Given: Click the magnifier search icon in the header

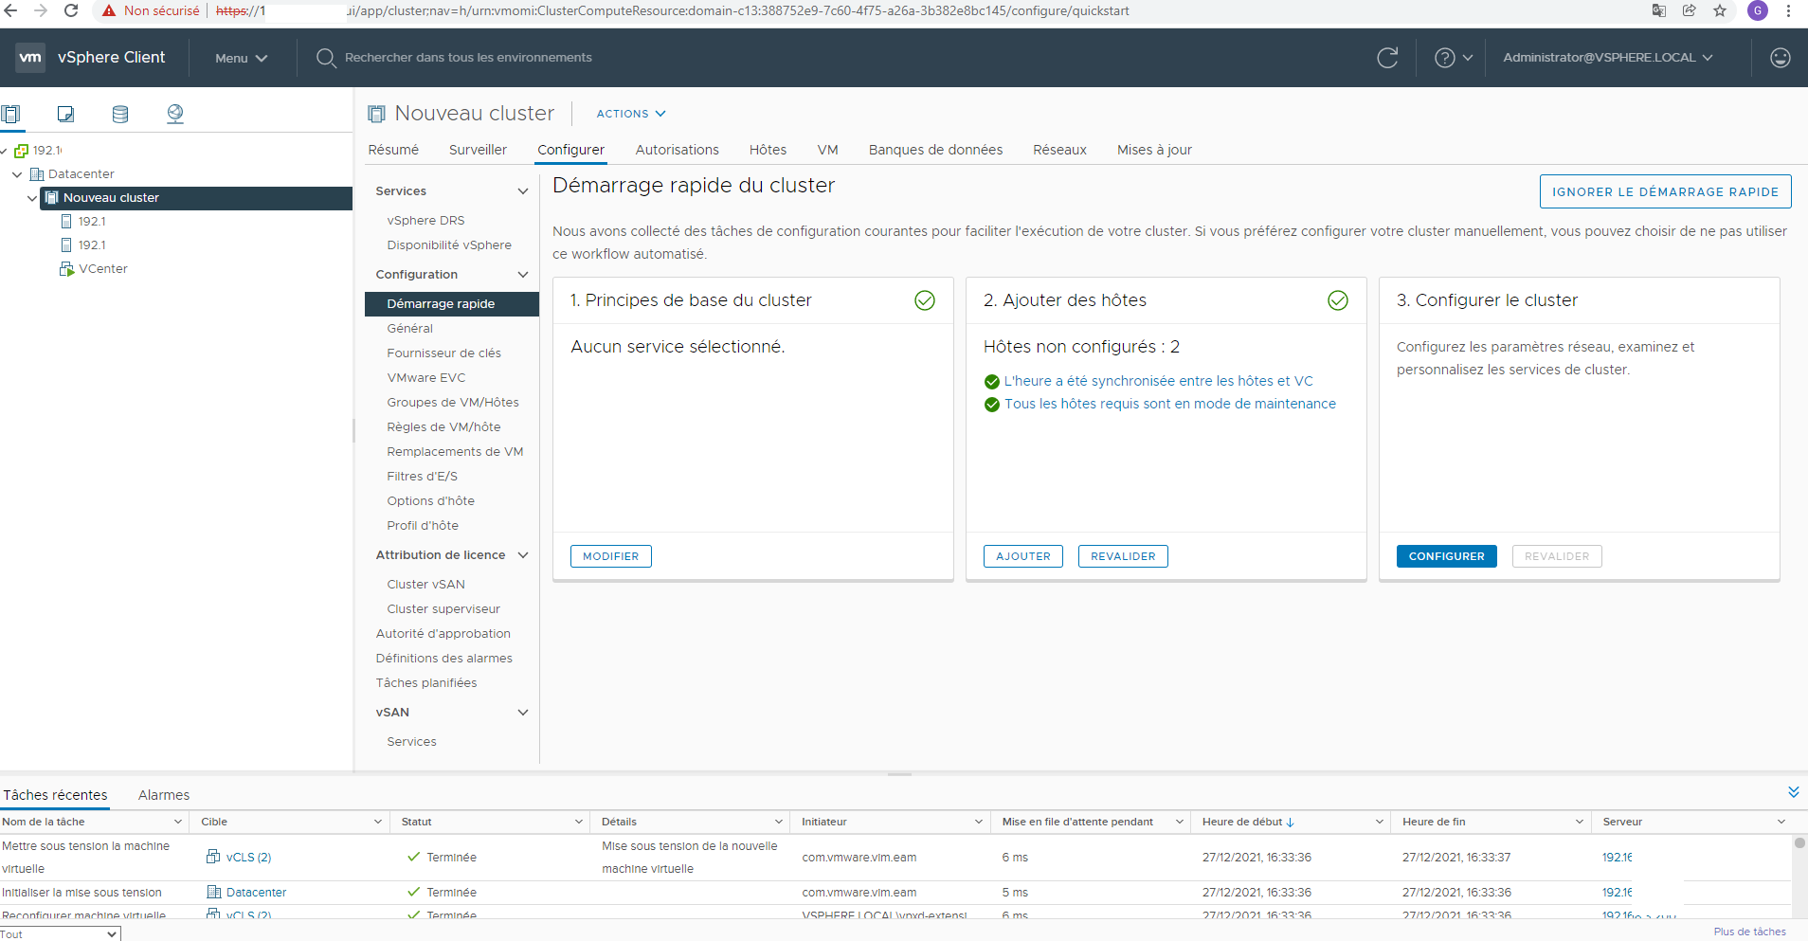Looking at the screenshot, I should pos(326,58).
